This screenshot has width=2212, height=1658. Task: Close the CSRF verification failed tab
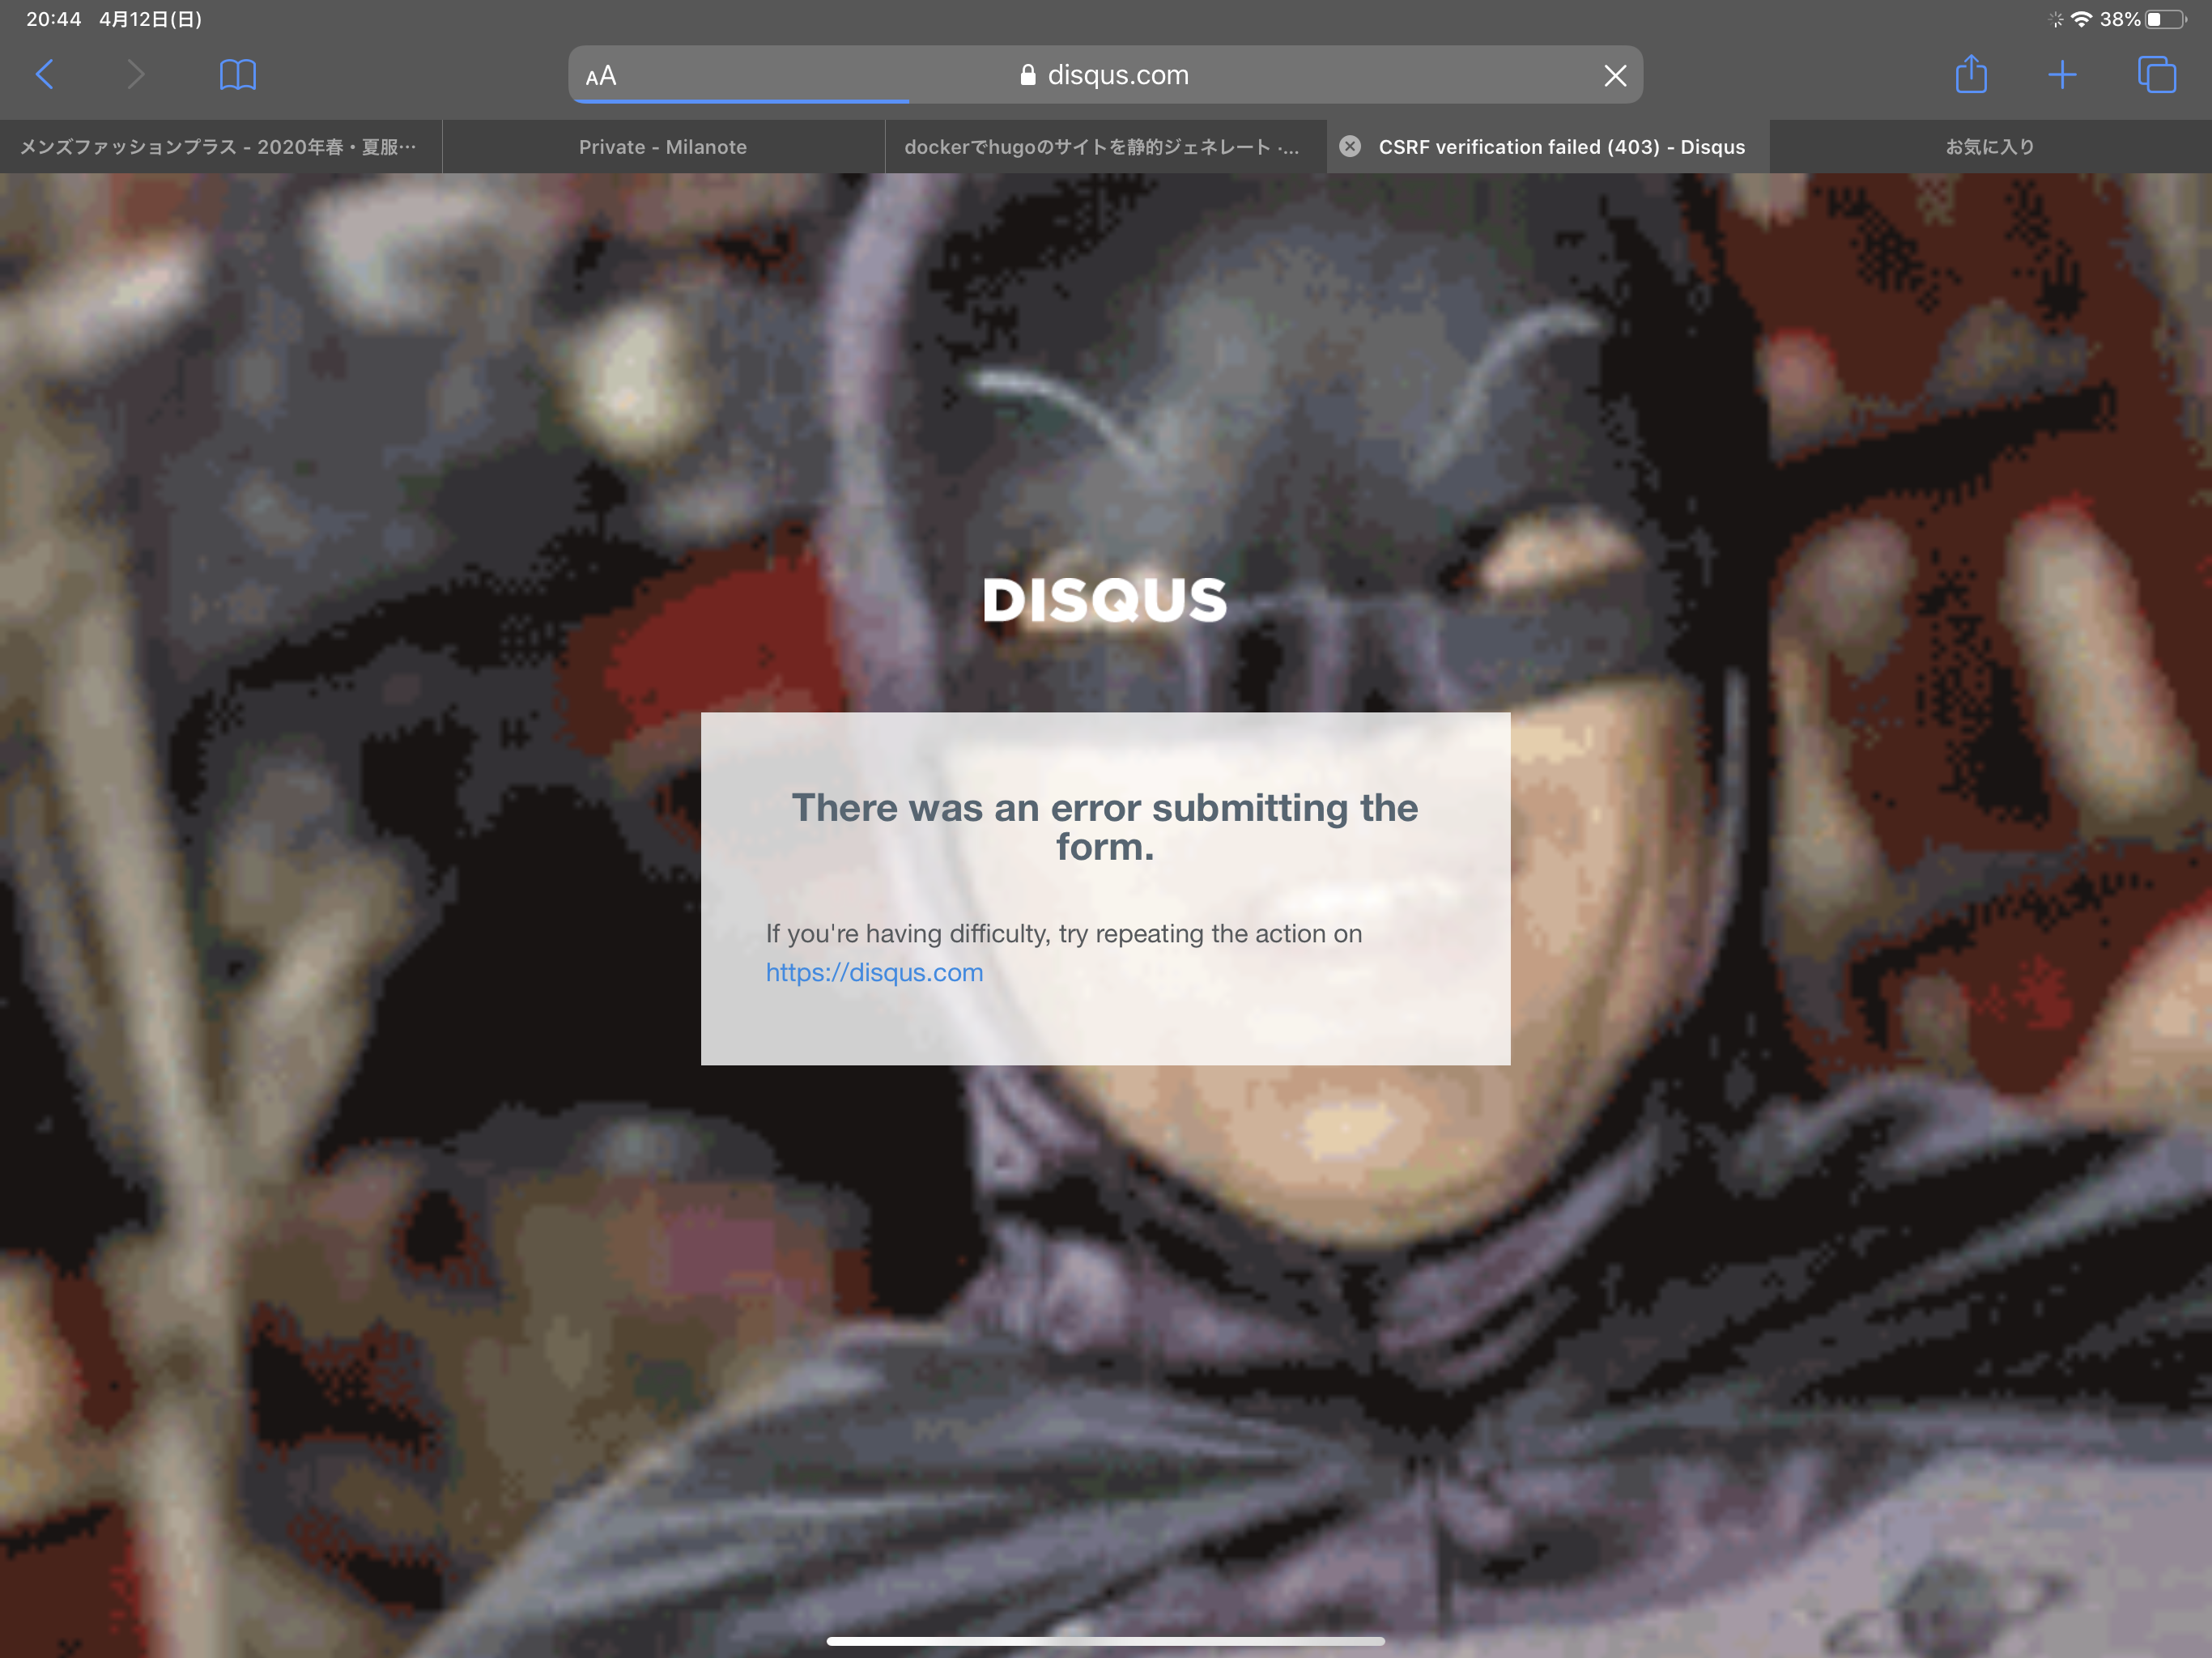1350,147
